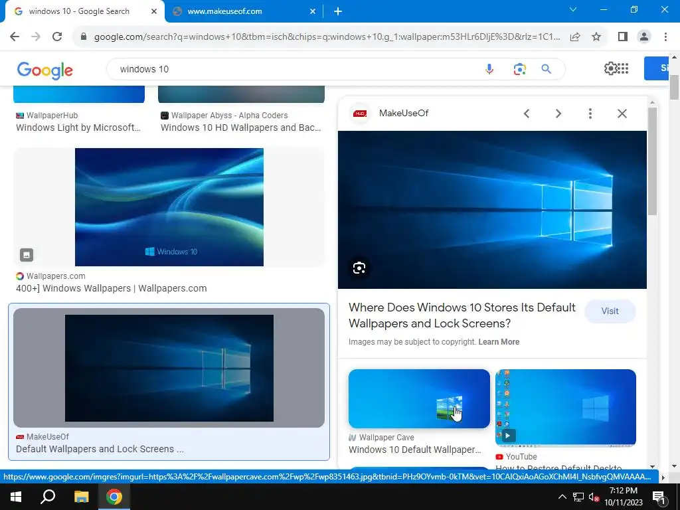Click the Wallpapers.com swirl wallpaper thumbnail
The image size is (680, 510).
pyautogui.click(x=169, y=207)
